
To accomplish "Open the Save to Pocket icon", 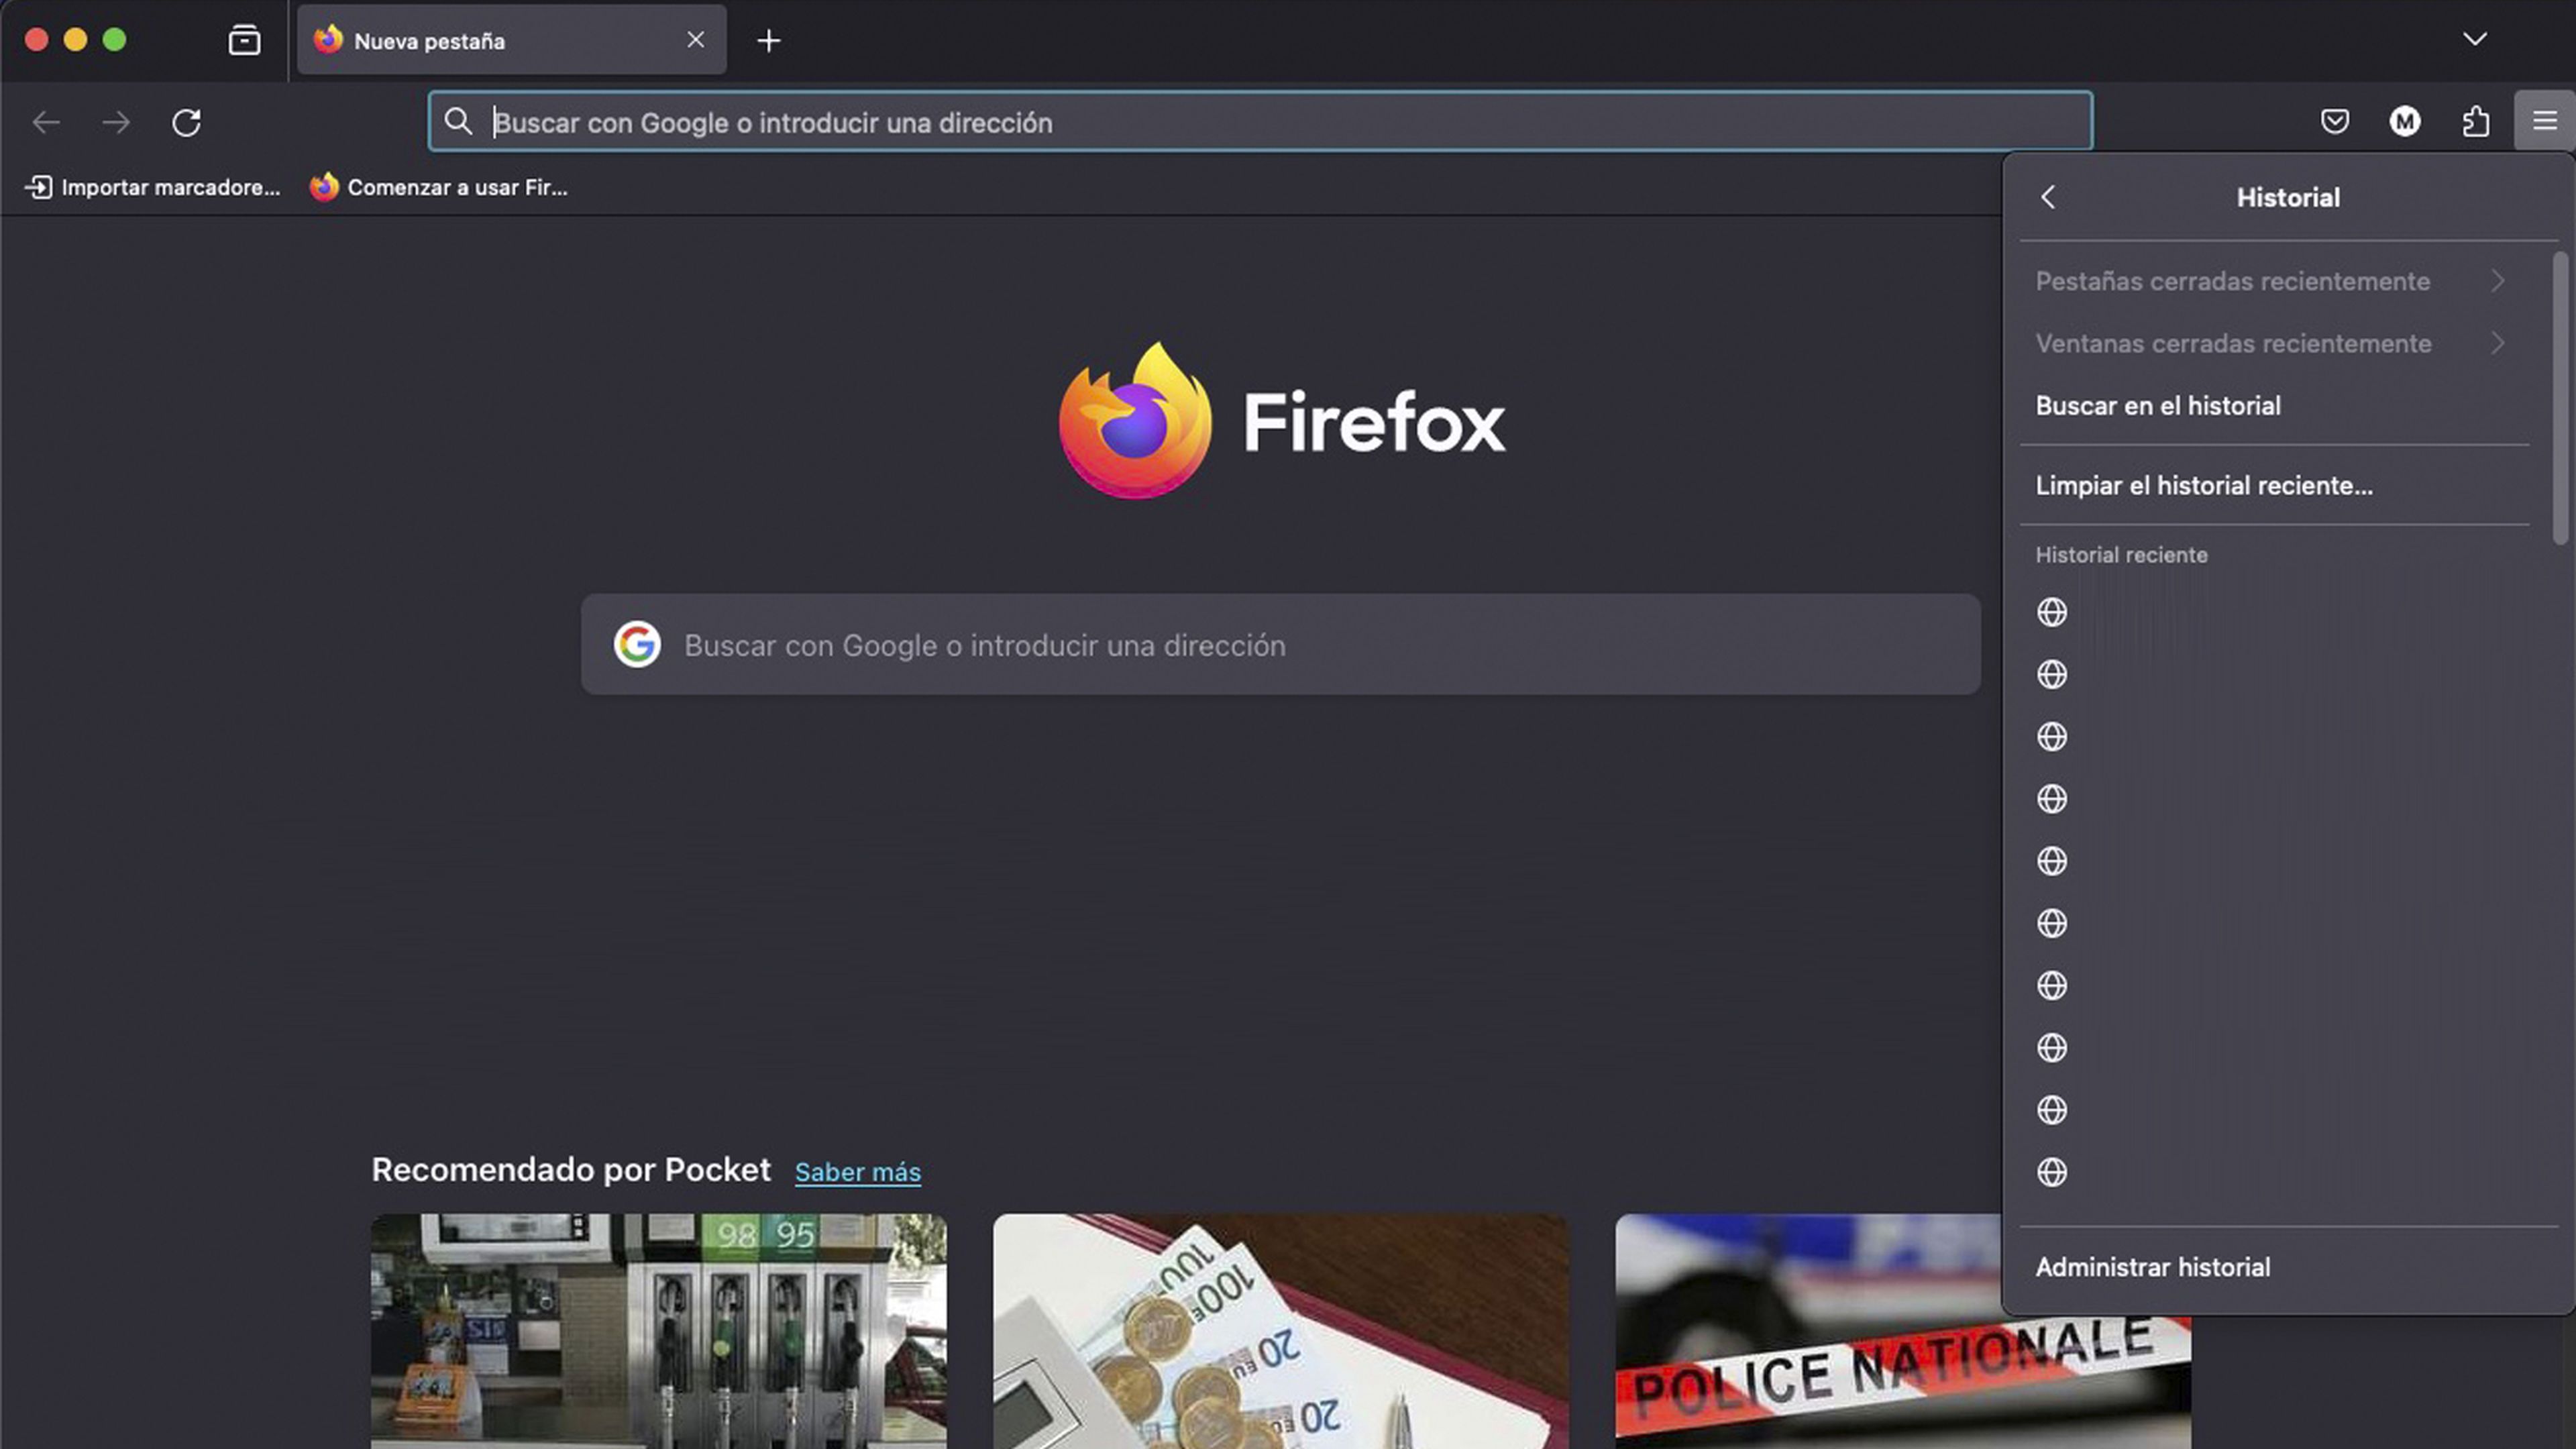I will click(x=2335, y=122).
